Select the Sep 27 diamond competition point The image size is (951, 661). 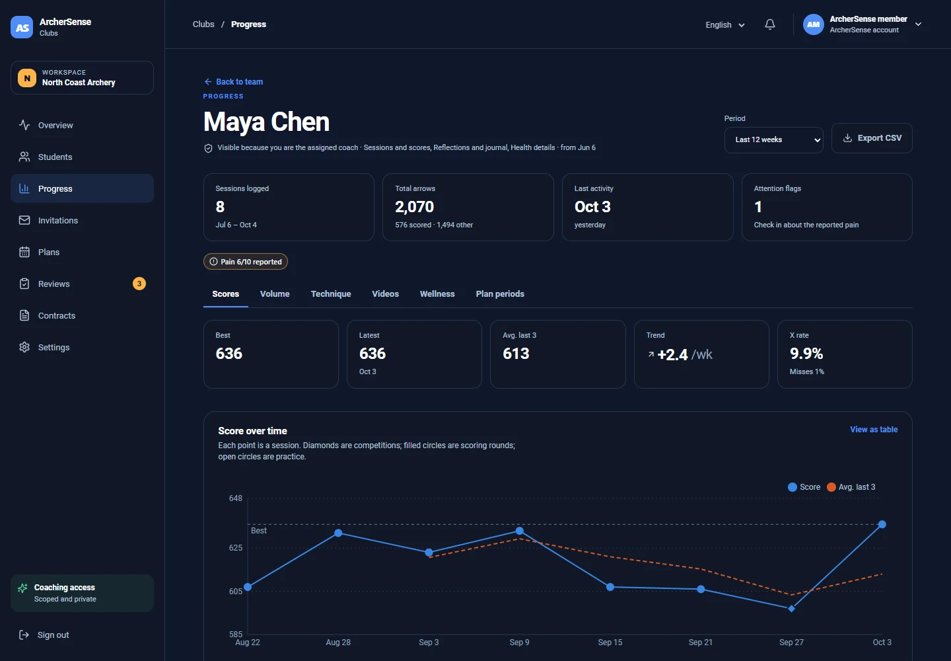[791, 609]
